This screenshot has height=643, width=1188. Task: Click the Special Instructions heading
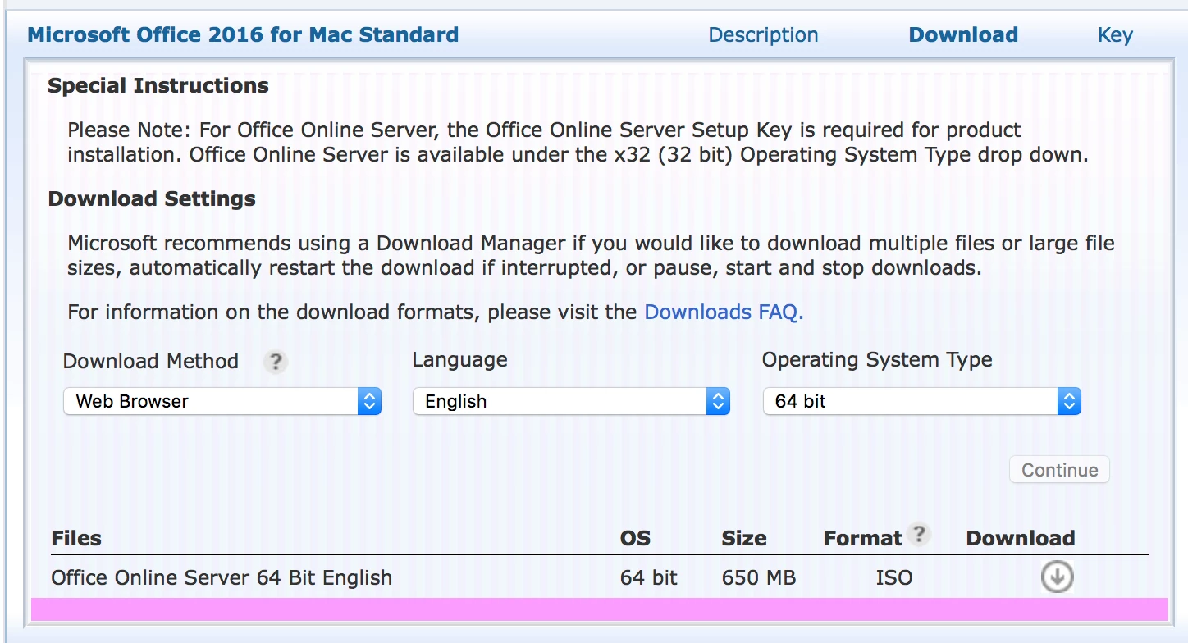158,85
